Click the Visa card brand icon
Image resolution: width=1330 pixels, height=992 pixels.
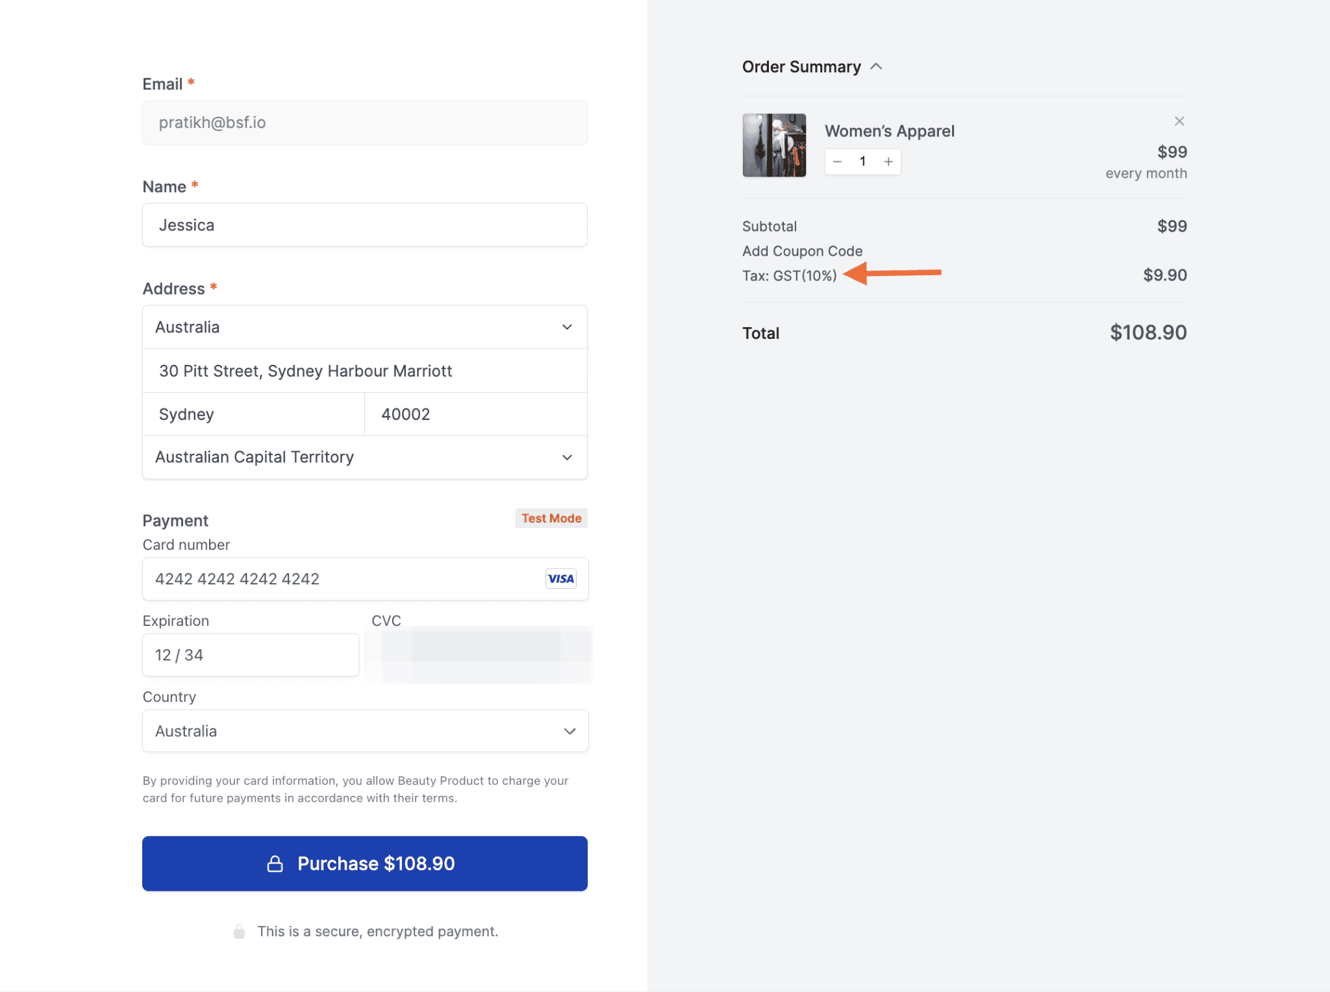coord(561,578)
